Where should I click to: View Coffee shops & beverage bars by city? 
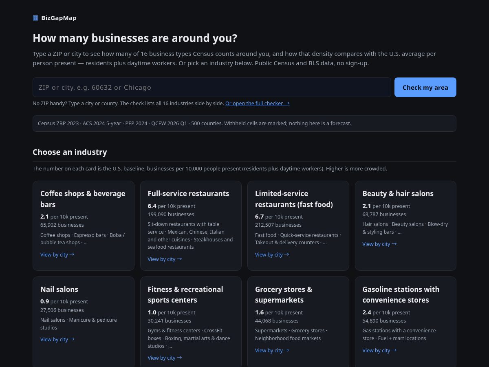point(57,255)
